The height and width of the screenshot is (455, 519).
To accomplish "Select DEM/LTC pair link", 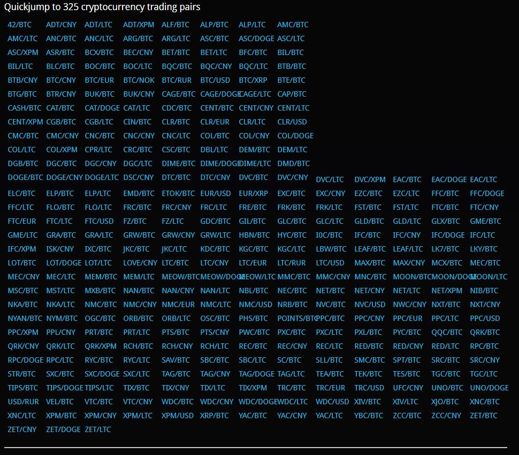I will (292, 150).
